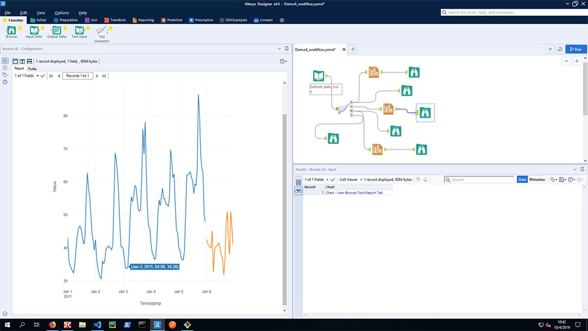Select the Text Input tool
Viewport: 588px width, 331px height.
click(x=79, y=32)
